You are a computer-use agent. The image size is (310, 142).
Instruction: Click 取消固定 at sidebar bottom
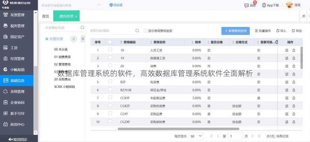(18, 139)
